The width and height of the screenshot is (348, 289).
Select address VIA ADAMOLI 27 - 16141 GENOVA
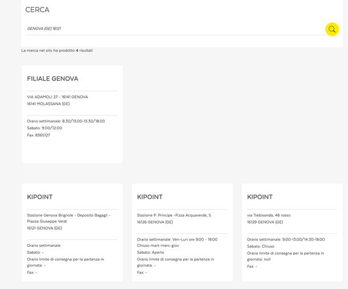pyautogui.click(x=58, y=97)
